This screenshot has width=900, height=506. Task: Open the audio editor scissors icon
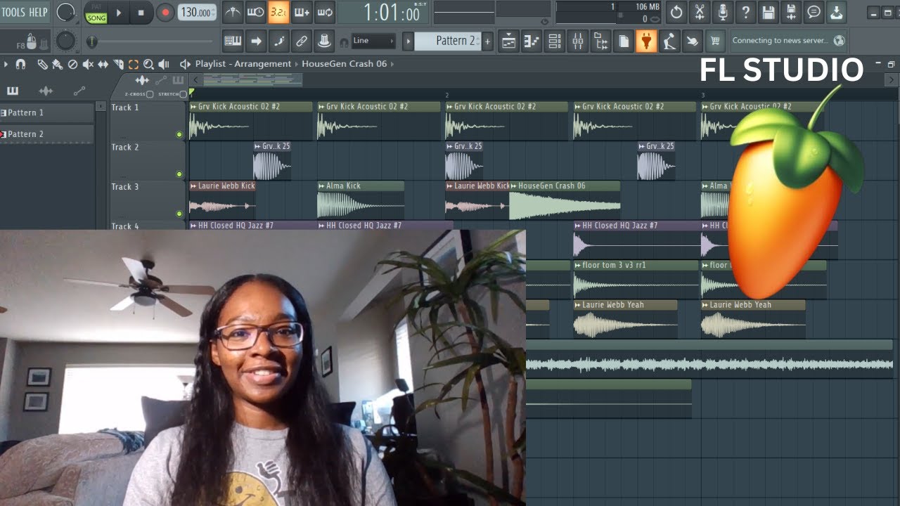(699, 12)
